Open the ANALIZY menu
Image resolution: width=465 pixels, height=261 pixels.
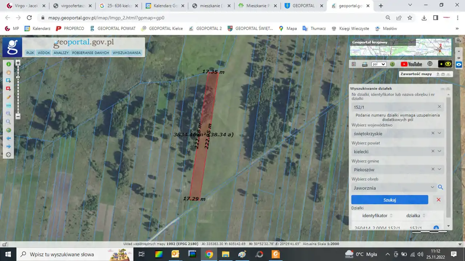pos(61,53)
